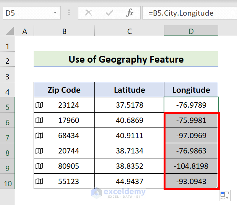The width and height of the screenshot is (237, 205).
Task: Select the Latitude header cell
Action: [x=129, y=90]
